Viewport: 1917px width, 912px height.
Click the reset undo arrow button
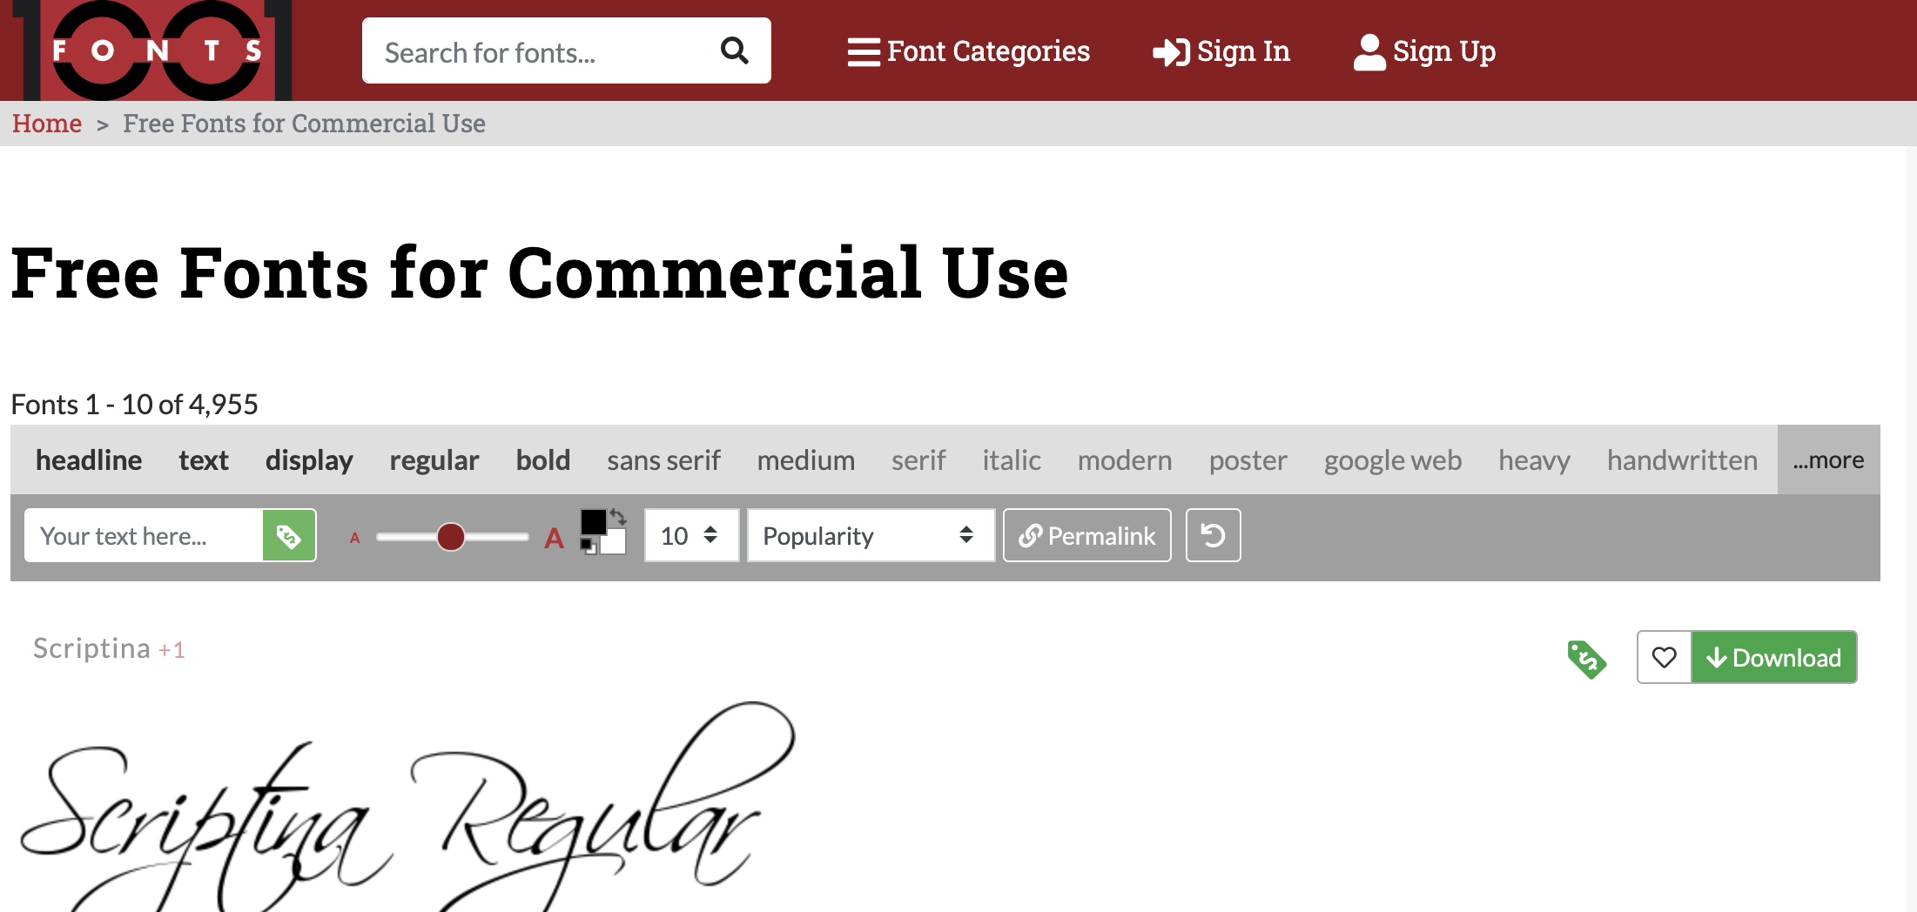pos(1213,536)
